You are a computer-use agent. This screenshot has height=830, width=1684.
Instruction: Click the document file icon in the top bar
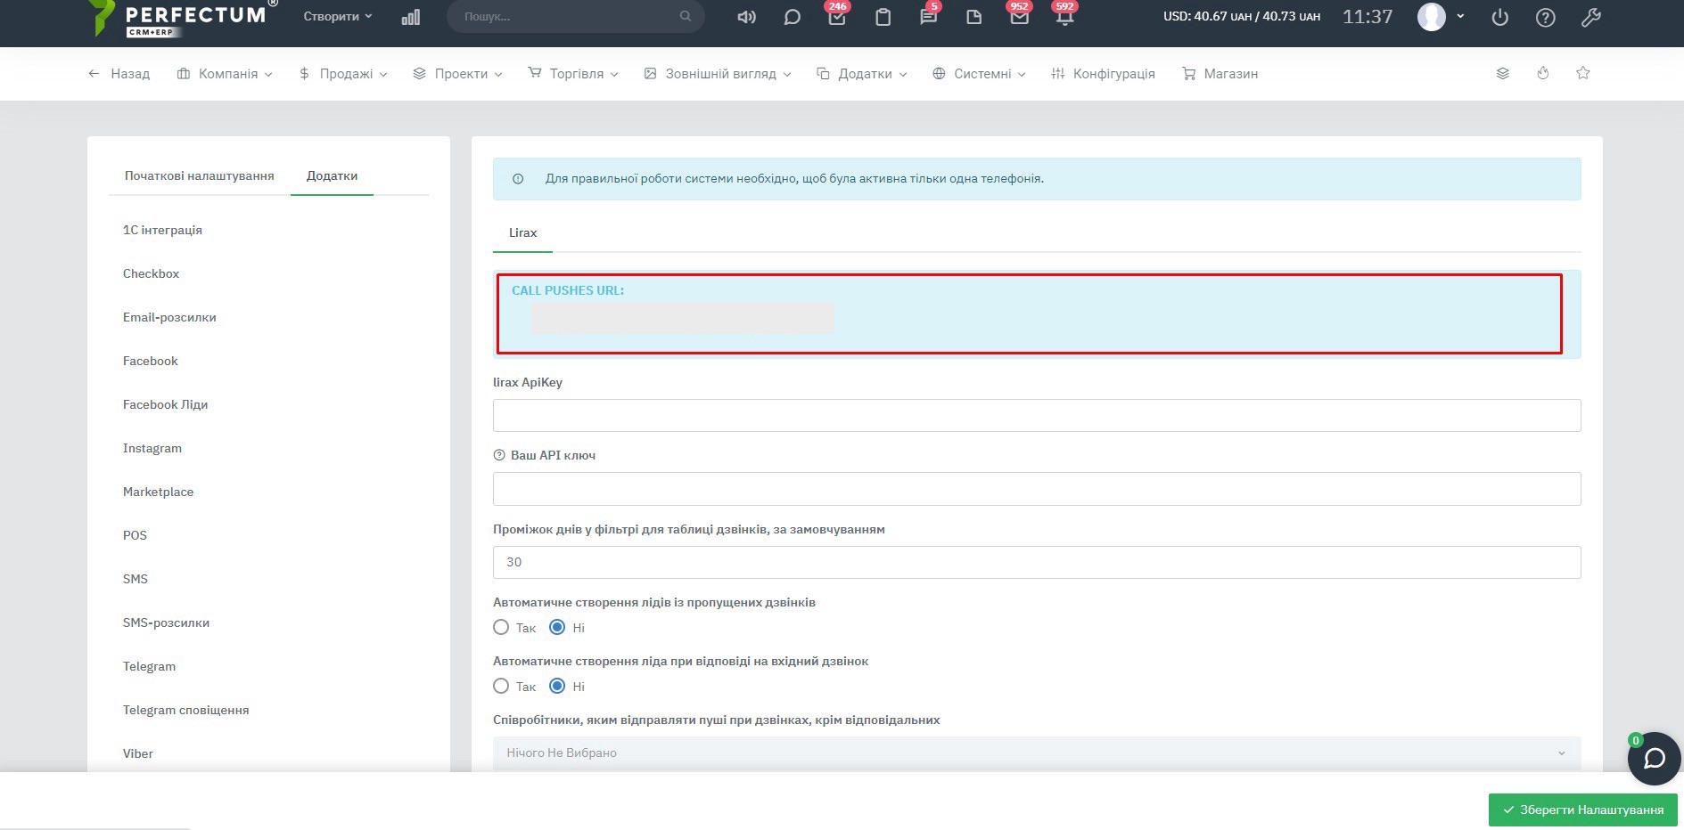(x=974, y=17)
